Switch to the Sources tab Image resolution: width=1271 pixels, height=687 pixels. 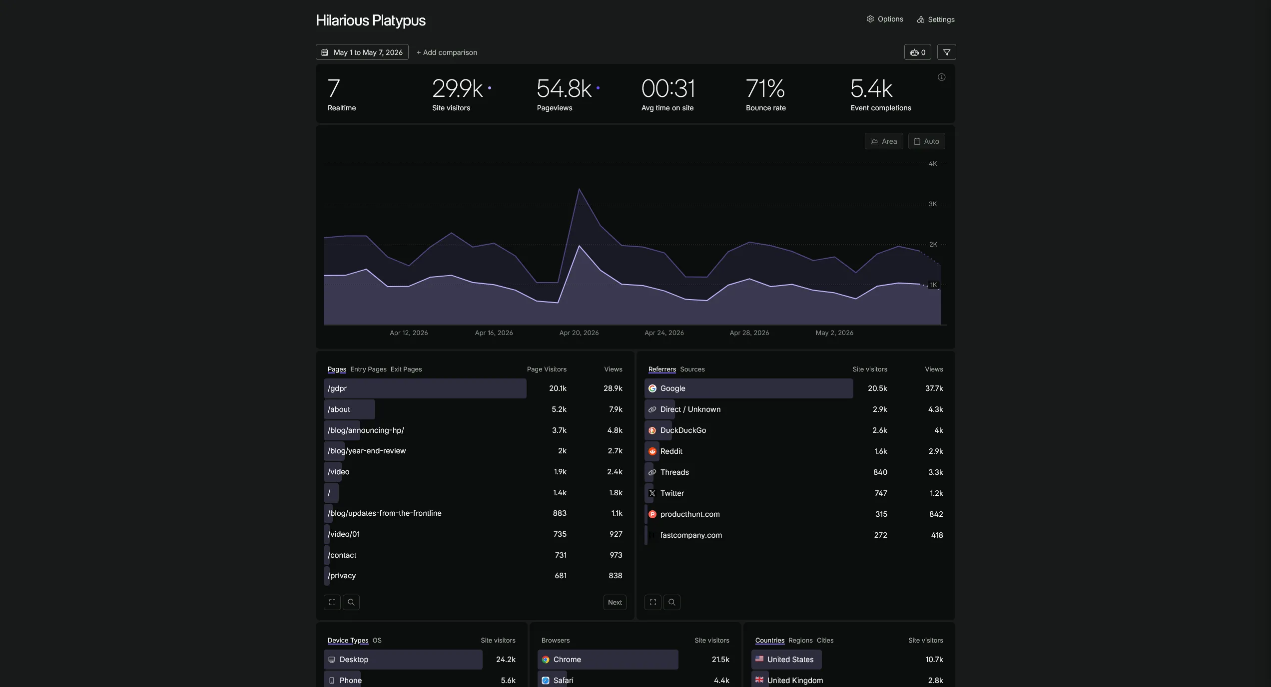pyautogui.click(x=692, y=369)
